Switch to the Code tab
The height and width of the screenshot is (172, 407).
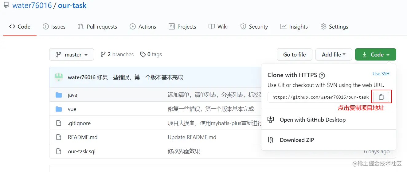(20, 27)
